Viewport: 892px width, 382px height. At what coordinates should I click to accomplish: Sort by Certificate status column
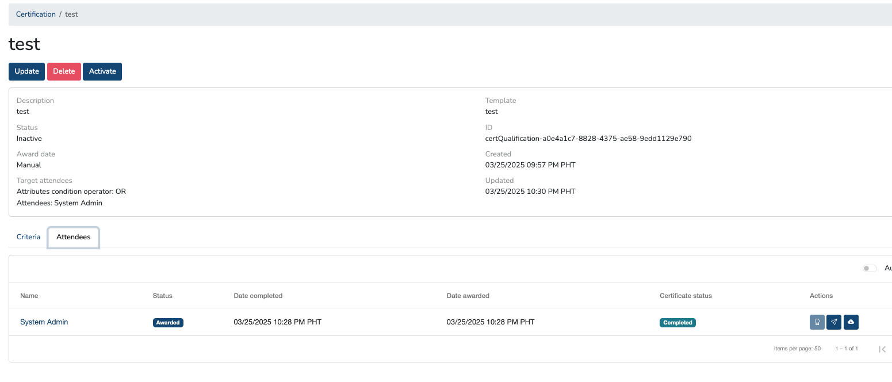686,296
